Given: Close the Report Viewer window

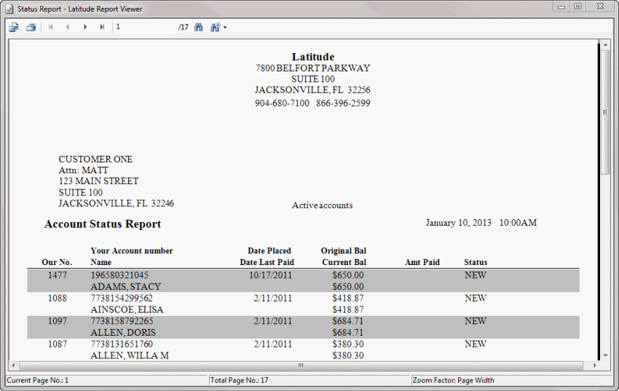Looking at the screenshot, I should (600, 7).
